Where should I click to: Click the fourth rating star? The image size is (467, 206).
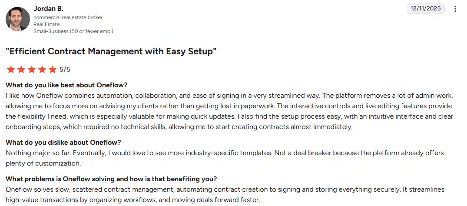coord(42,70)
